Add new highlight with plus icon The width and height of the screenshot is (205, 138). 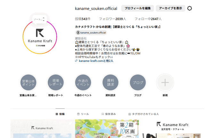165,83
